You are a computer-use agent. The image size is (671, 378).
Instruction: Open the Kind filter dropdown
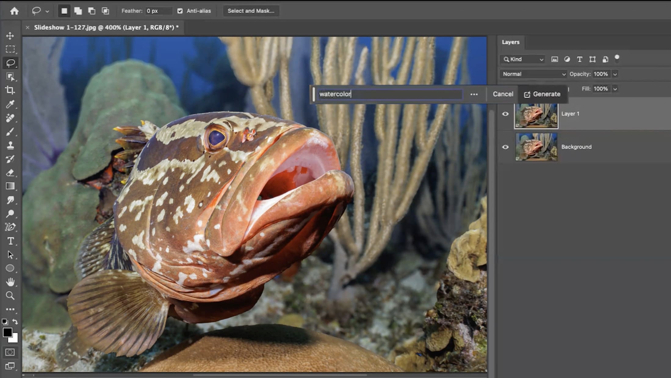[523, 59]
